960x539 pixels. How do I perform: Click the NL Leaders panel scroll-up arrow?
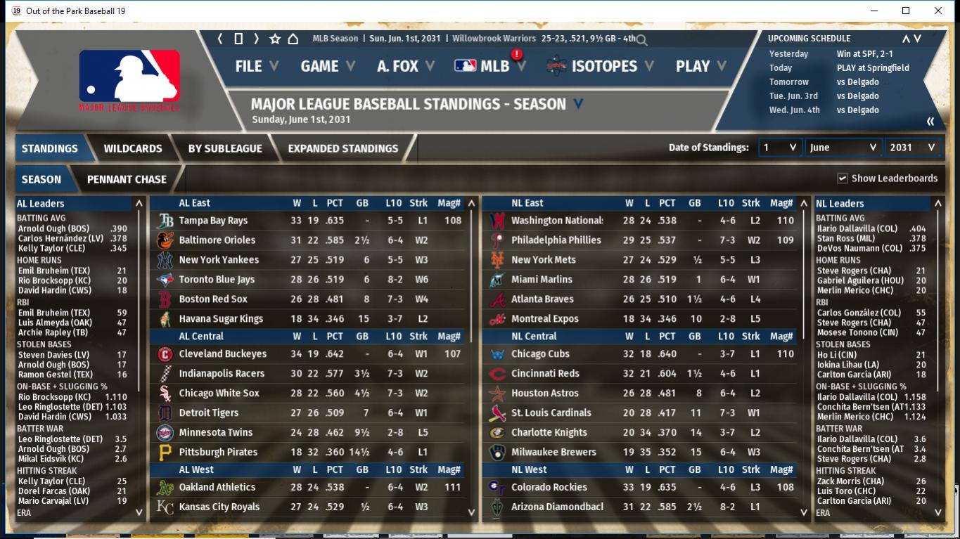(937, 204)
